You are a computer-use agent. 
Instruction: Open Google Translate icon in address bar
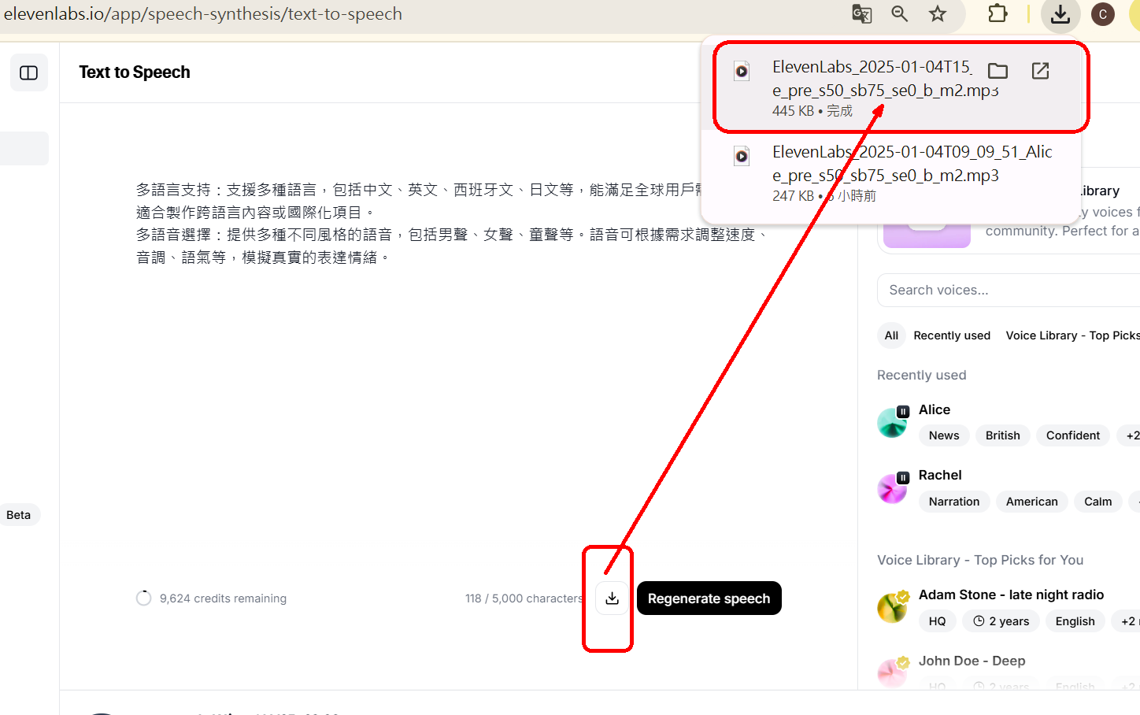(862, 14)
